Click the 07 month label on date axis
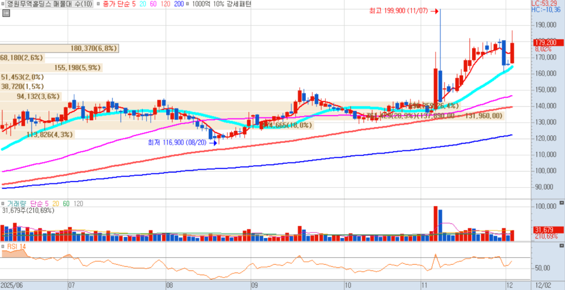The image size is (565, 290). [x=71, y=285]
